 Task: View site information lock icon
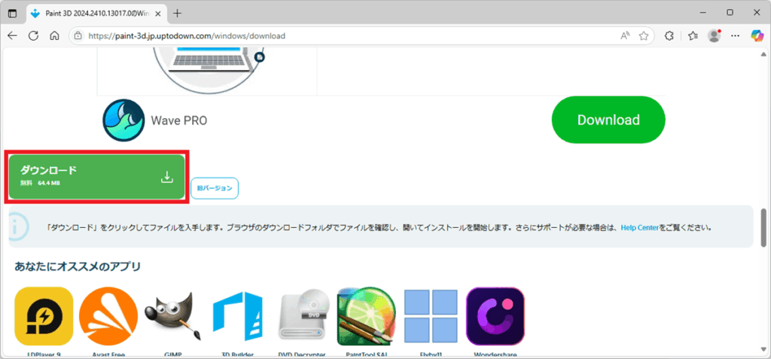pos(78,36)
